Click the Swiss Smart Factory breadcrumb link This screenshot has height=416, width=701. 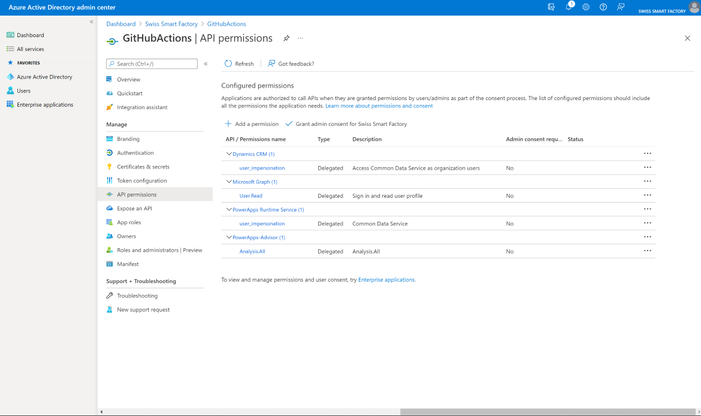(x=171, y=24)
